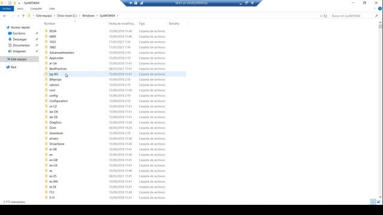Screen dimensions: 383x215
Task: Expand chevron after Disco local breadcrumb
Action: [x=80, y=16]
